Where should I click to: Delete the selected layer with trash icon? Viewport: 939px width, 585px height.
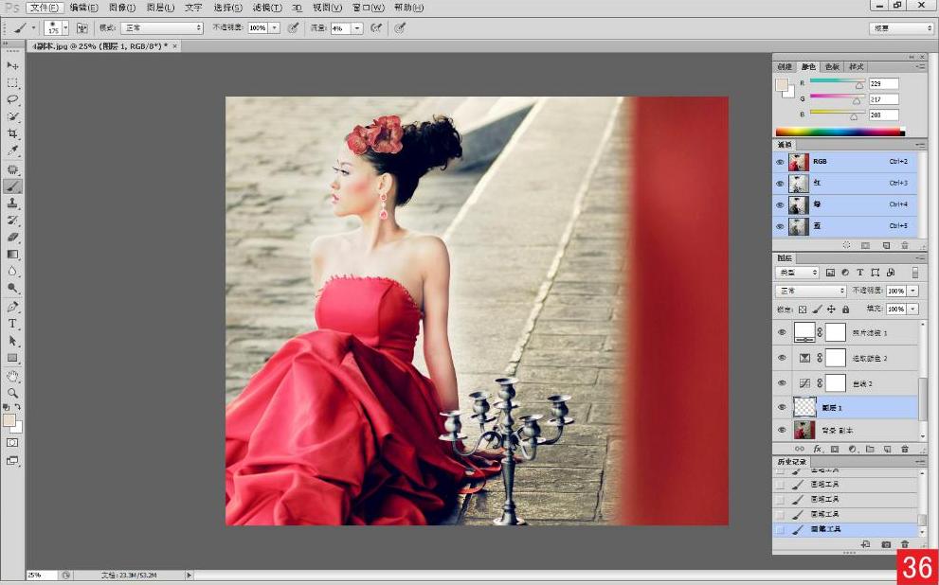[x=905, y=449]
